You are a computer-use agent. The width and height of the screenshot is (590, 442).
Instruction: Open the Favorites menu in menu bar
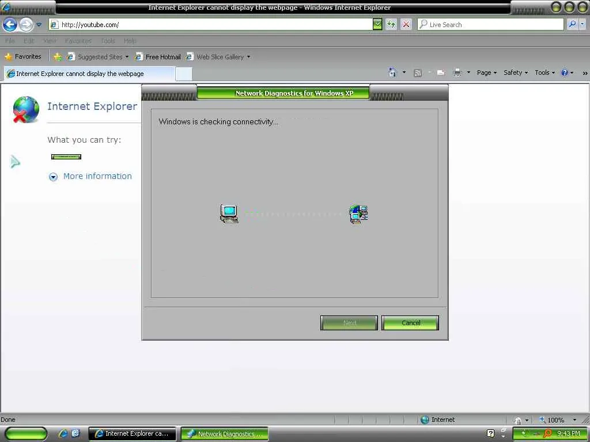(78, 41)
